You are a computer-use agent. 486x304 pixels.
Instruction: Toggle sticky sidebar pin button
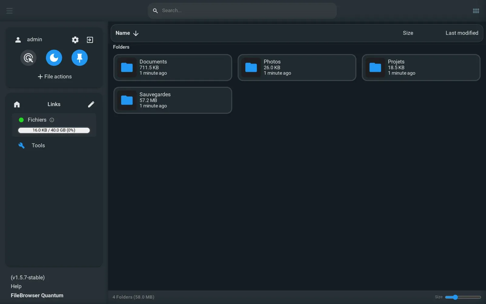[80, 58]
